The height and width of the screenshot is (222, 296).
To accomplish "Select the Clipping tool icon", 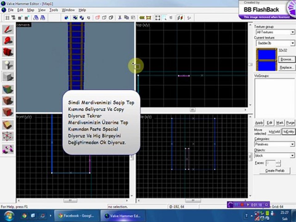I will coord(8,125).
